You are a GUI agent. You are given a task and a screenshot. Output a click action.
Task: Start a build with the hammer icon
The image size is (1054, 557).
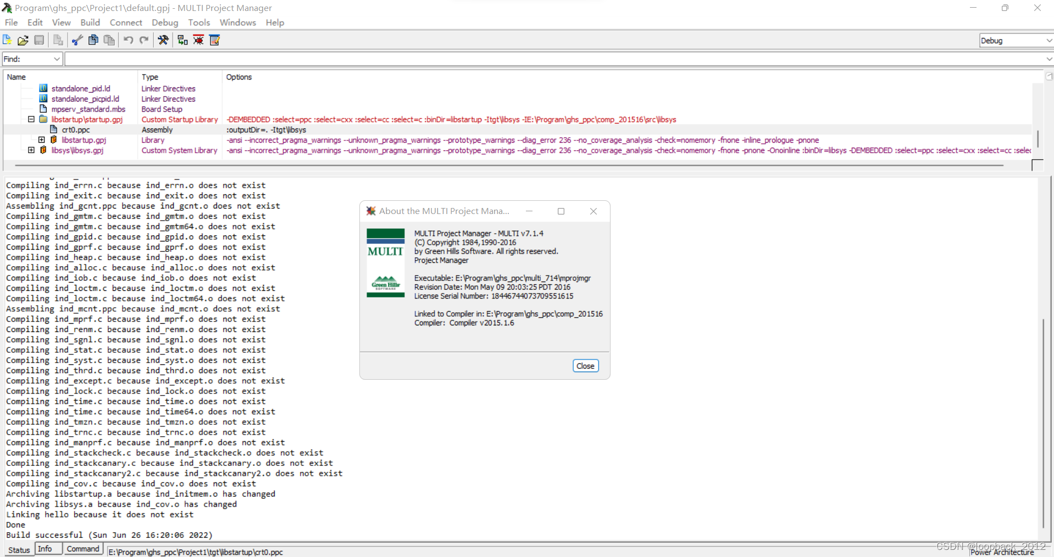[x=163, y=40]
